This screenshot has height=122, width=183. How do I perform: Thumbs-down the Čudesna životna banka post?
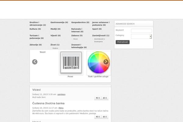98,117
